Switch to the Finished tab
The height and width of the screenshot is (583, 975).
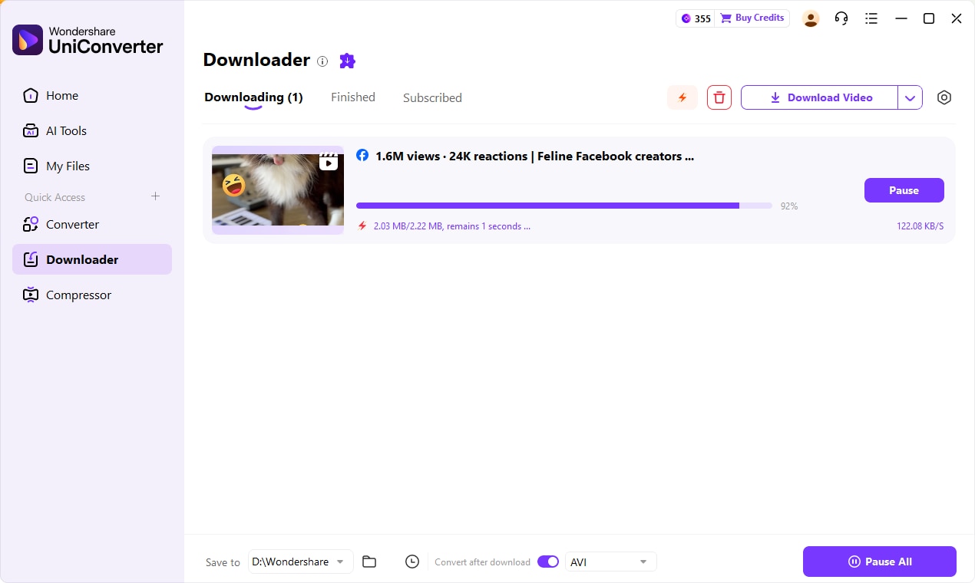pos(353,97)
